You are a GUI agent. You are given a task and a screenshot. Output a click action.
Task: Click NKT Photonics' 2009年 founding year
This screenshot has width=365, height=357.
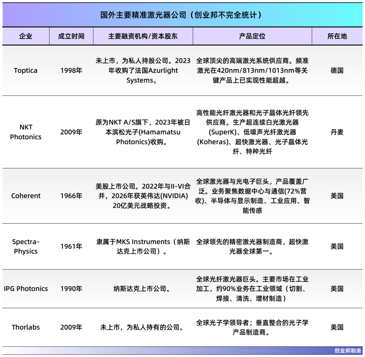pos(71,132)
